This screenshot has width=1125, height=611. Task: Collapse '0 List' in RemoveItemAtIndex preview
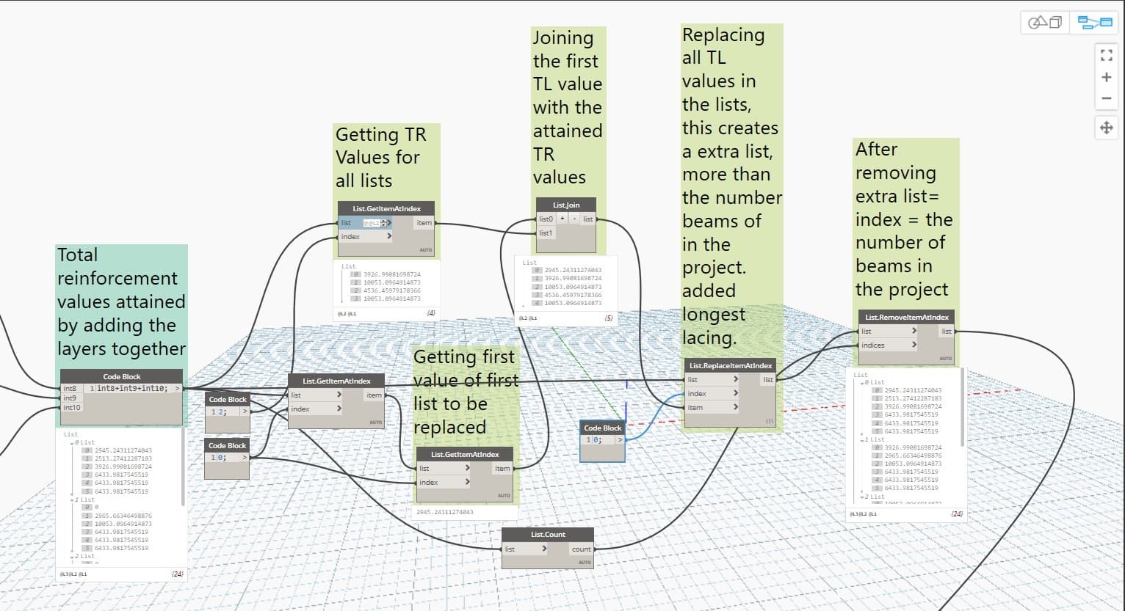tap(862, 383)
